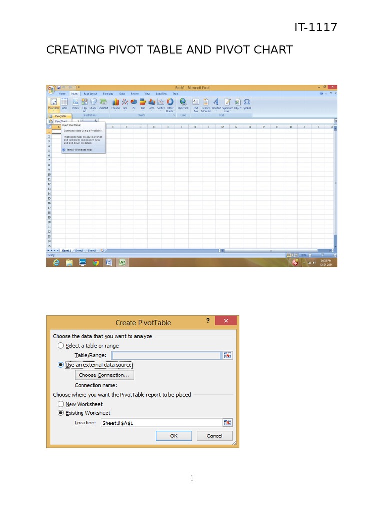Insert a Line chart
The width and height of the screenshot is (384, 512).
pos(125,104)
